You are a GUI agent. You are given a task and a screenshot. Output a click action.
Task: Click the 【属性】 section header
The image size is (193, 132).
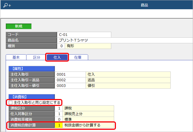(32, 69)
